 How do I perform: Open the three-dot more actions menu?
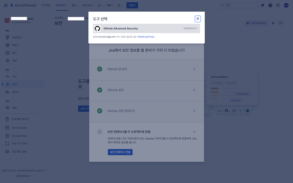(281, 23)
